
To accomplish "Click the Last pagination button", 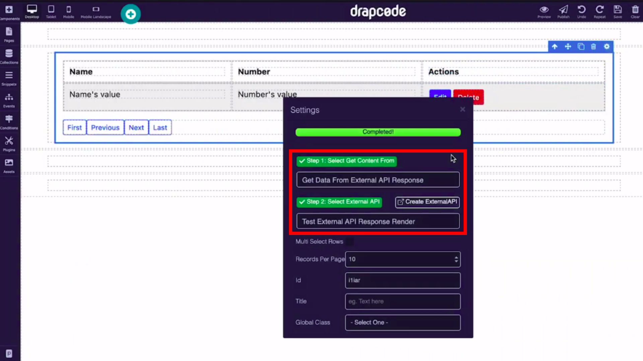I will click(160, 127).
